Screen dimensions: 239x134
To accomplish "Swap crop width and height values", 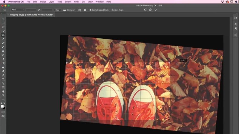I will [x=39, y=10].
